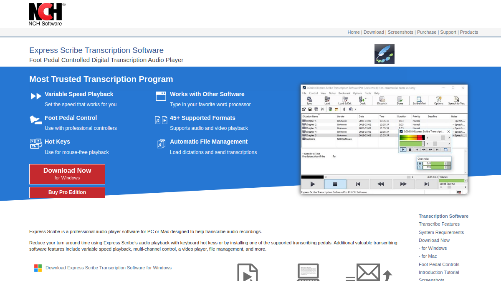The height and width of the screenshot is (281, 501).
Task: Click the Variable Speed Playback fast-forward icon
Action: (x=36, y=96)
